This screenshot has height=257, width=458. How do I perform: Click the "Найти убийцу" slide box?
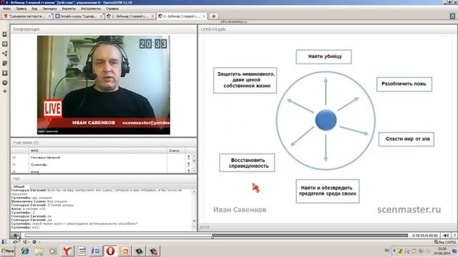323,57
